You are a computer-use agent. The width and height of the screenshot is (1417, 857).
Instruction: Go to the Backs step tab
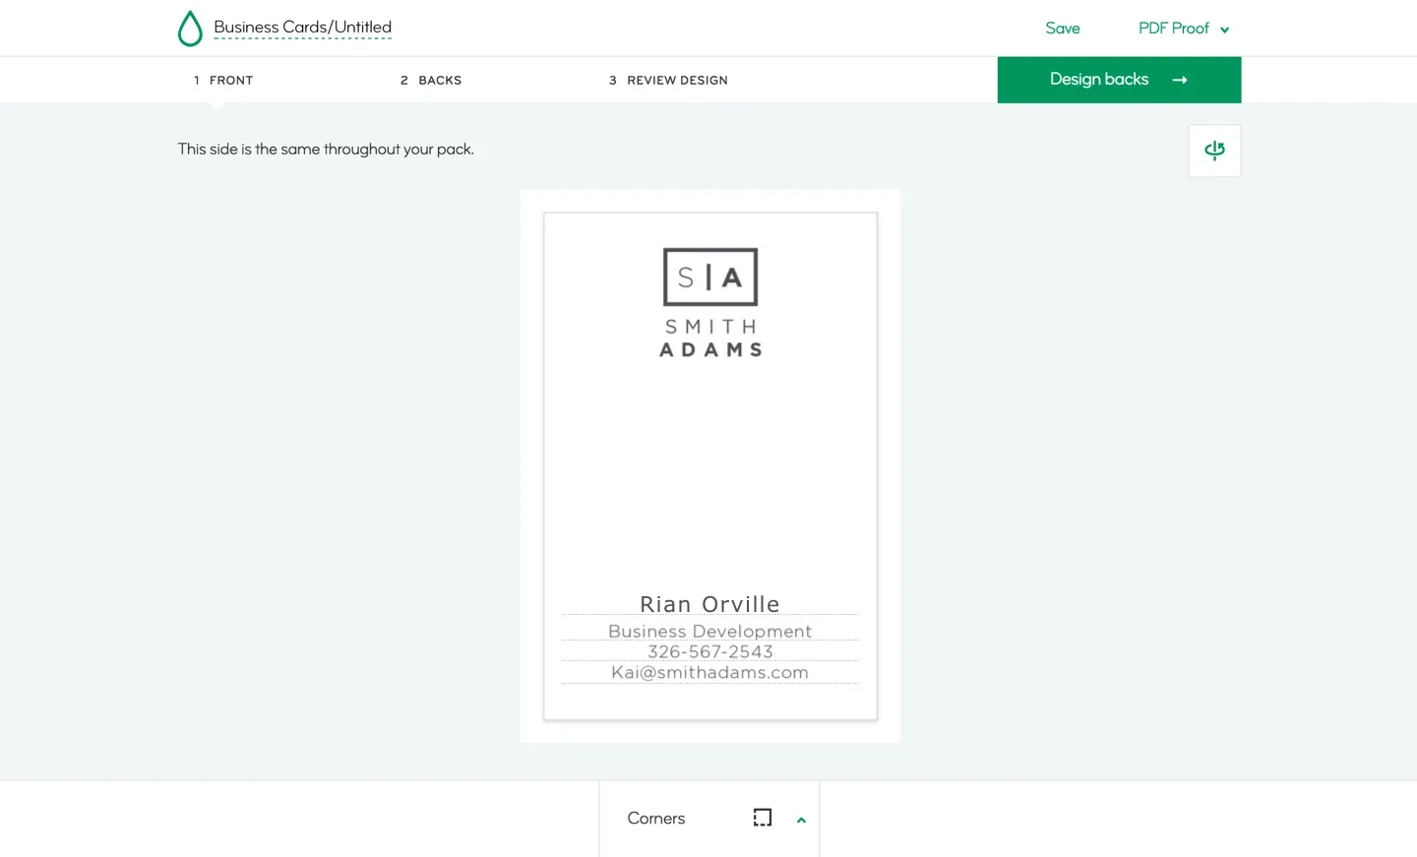[x=431, y=81]
